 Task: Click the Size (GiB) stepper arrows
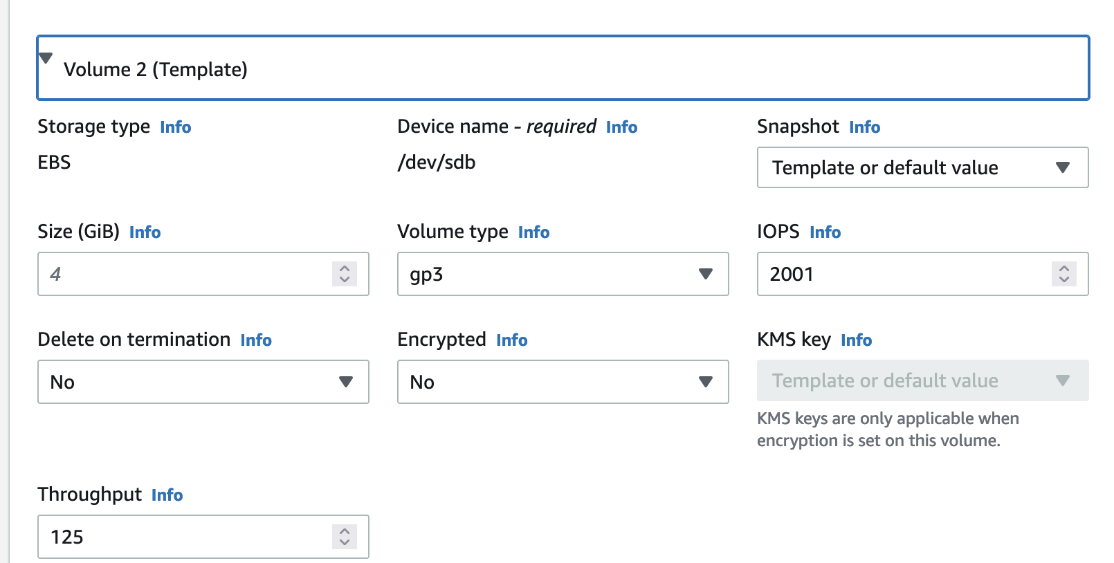(345, 274)
